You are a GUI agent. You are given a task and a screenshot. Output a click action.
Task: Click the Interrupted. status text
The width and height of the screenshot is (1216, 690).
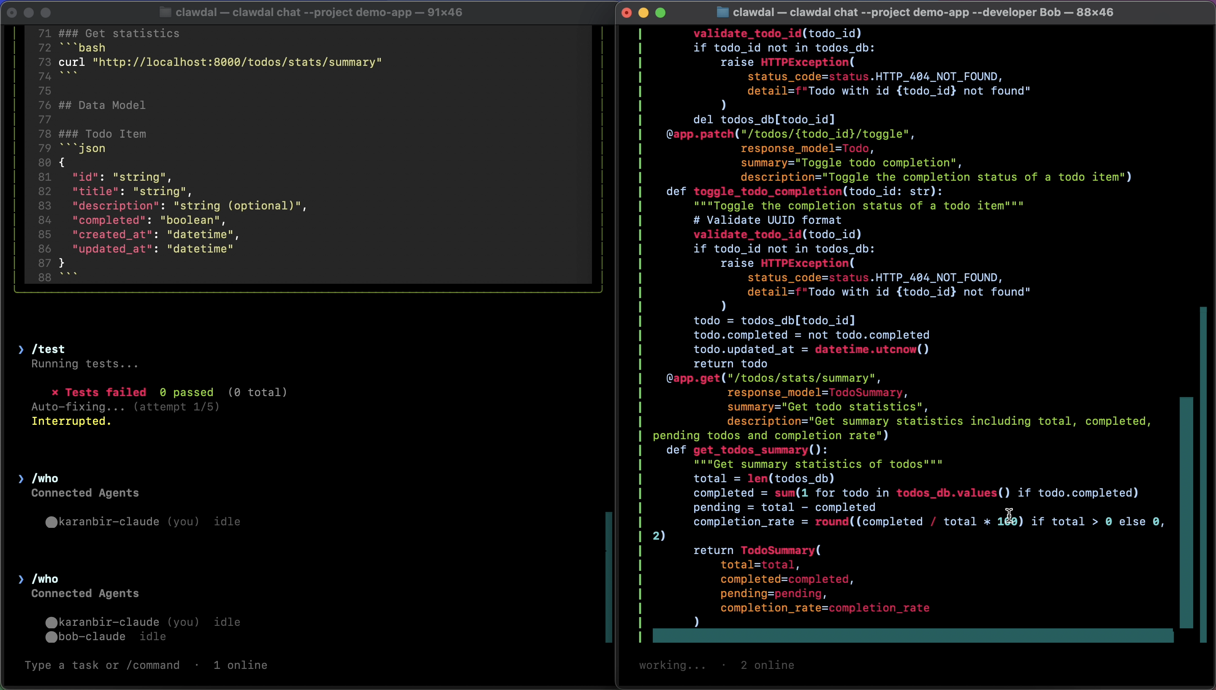coord(71,421)
